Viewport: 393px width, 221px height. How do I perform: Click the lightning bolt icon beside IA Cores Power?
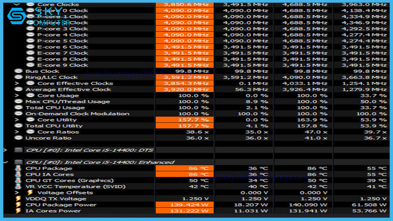click(x=18, y=211)
